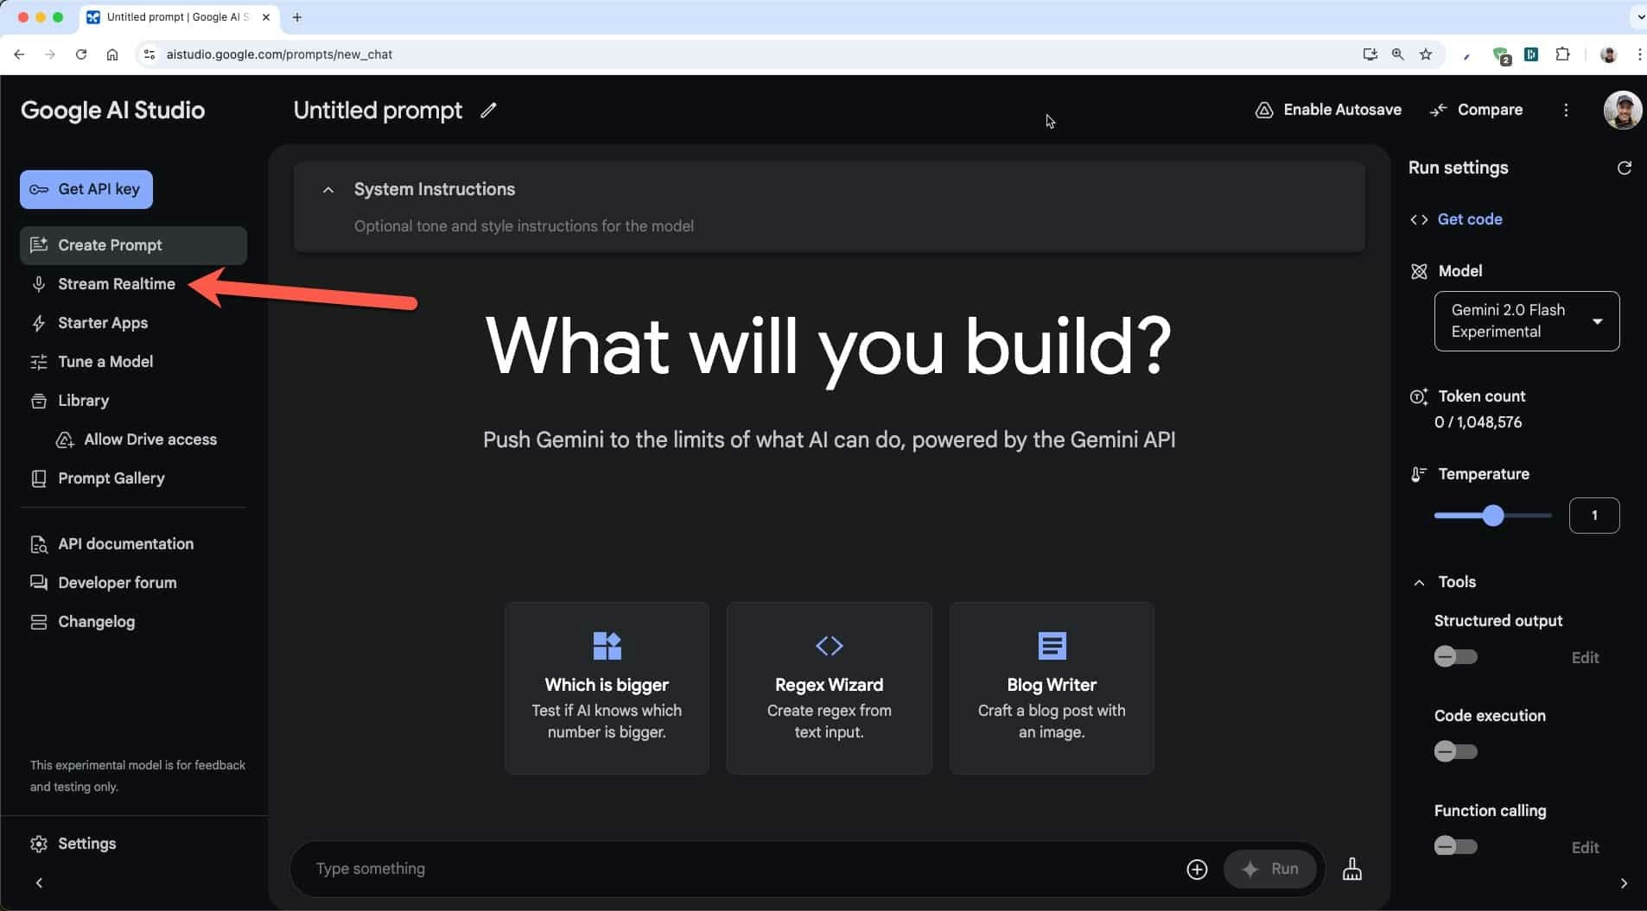Adjust the Temperature slider
The height and width of the screenshot is (911, 1647).
pyautogui.click(x=1491, y=516)
